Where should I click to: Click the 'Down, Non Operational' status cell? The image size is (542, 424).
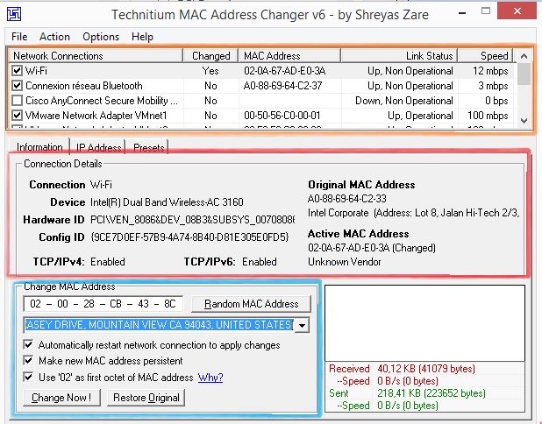point(404,101)
